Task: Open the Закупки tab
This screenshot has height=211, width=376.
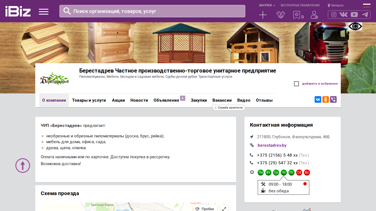Action: coord(199,100)
